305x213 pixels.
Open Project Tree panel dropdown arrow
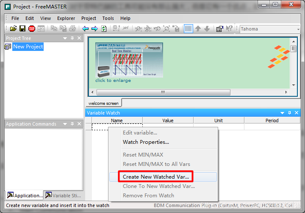click(65, 38)
